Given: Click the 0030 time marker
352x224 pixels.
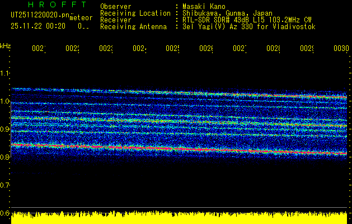Looking at the screenshot, I should (340, 49).
